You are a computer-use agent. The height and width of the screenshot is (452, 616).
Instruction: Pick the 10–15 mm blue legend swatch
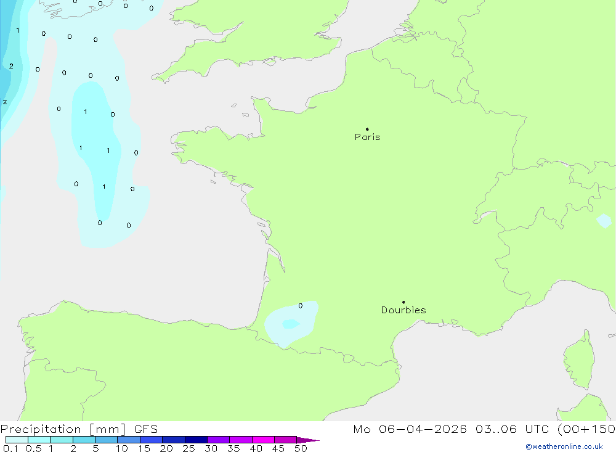pos(129,440)
